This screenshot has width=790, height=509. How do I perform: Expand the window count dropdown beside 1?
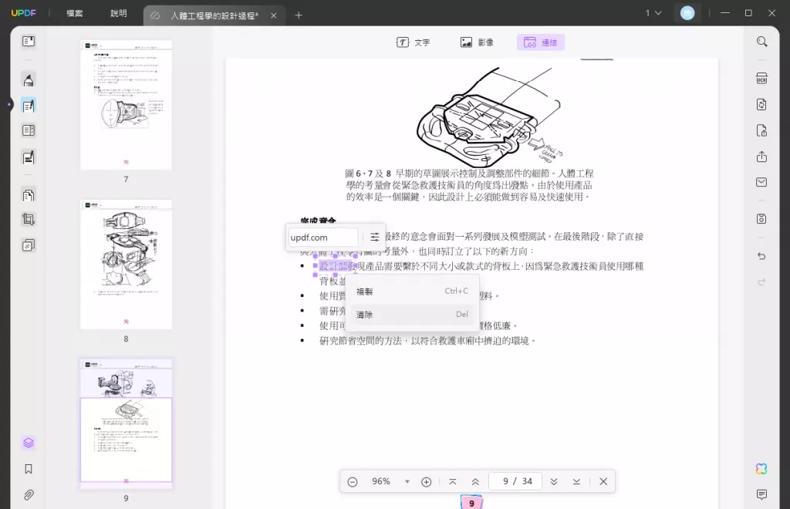[658, 13]
